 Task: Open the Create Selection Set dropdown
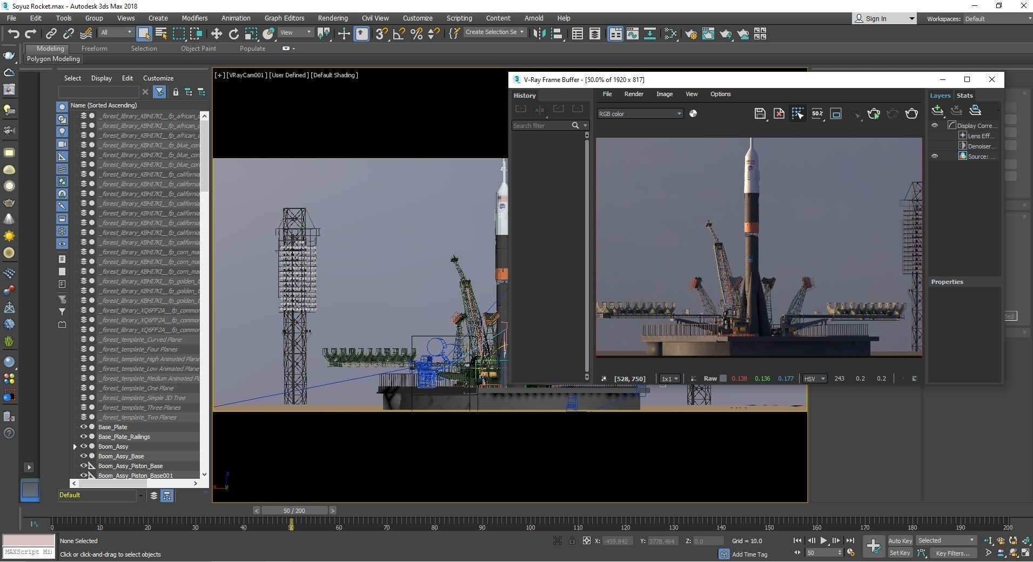pos(495,32)
